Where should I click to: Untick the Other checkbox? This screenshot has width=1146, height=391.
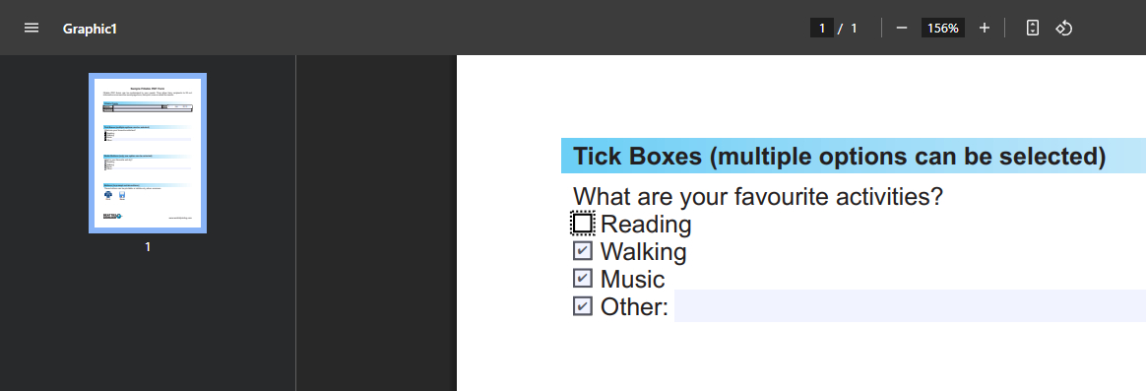pos(583,305)
